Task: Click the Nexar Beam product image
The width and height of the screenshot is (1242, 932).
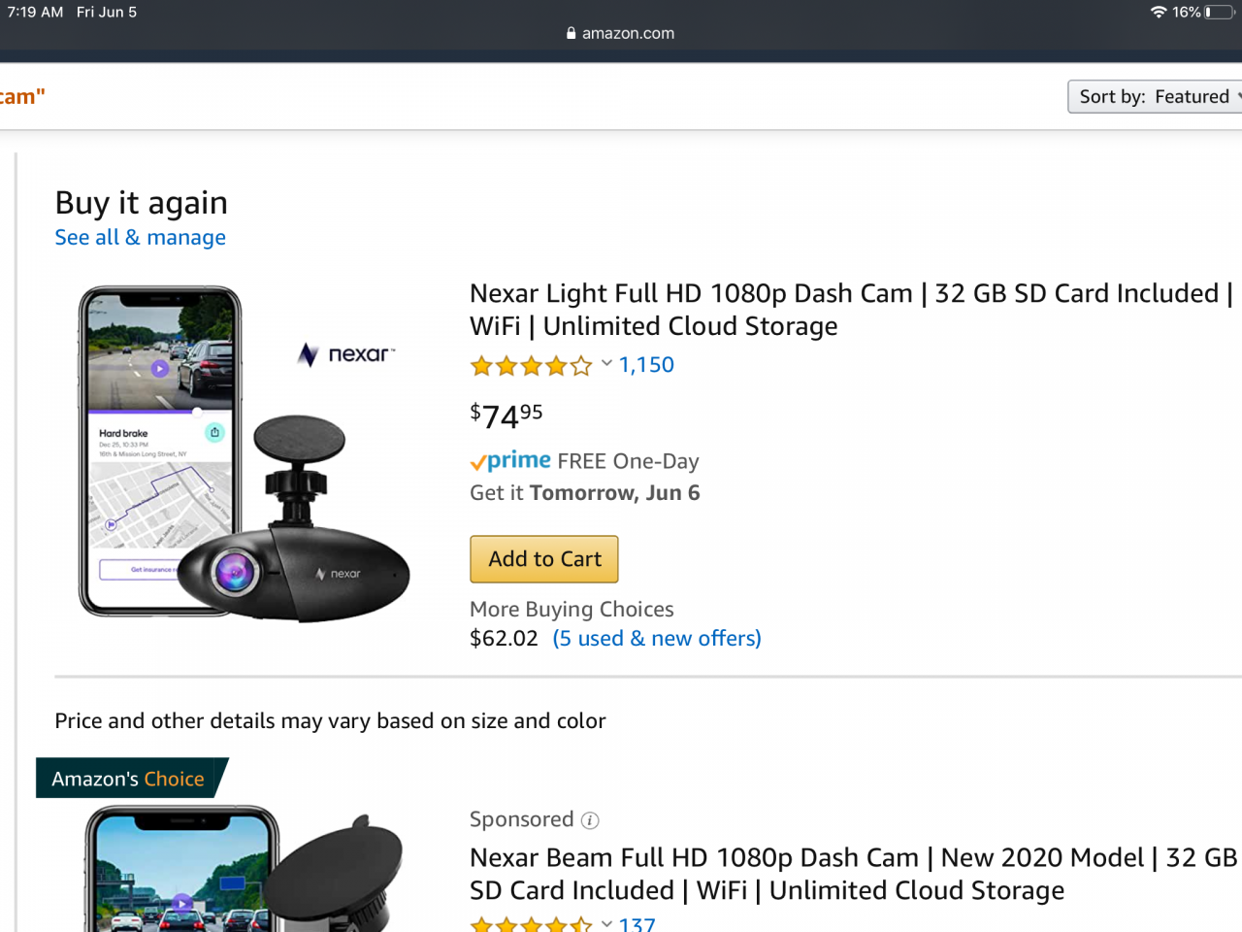Action: pyautogui.click(x=243, y=869)
